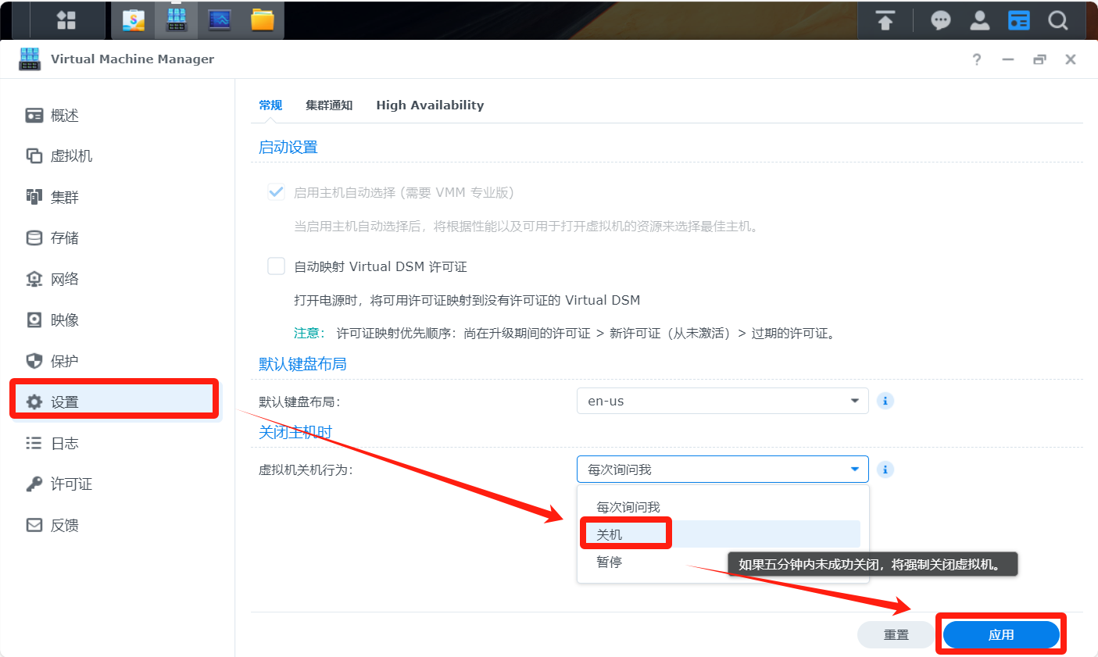Open the 映像 image section
Viewport: 1098px width, 657px height.
(64, 320)
